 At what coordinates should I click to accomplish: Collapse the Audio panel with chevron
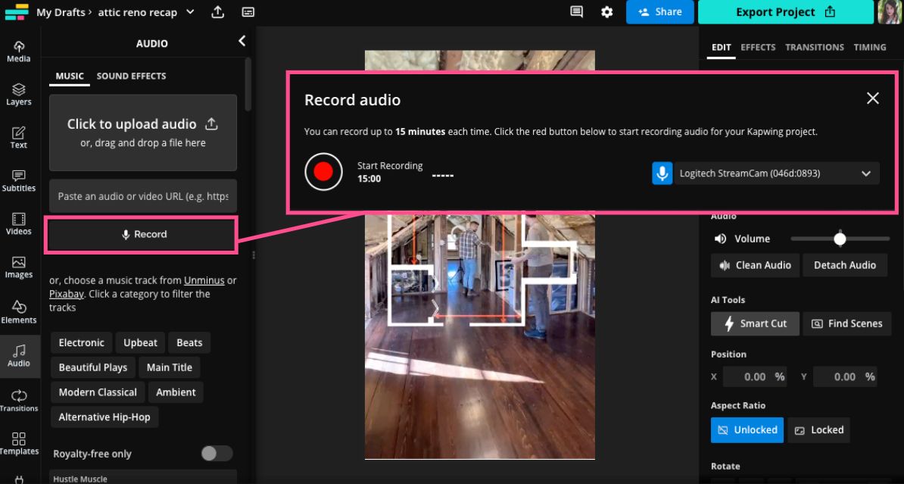point(242,42)
